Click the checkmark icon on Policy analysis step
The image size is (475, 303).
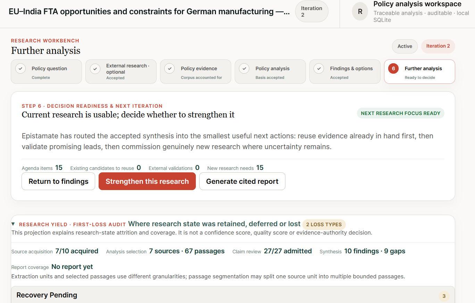244,68
